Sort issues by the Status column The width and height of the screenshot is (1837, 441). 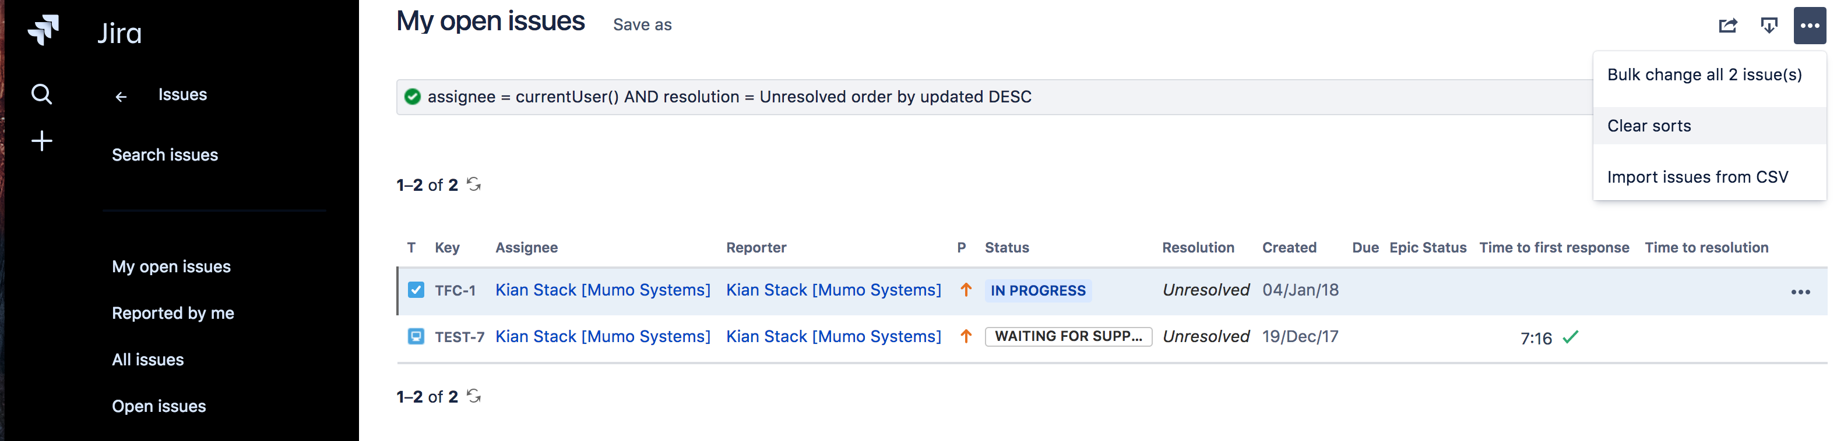pyautogui.click(x=1007, y=247)
